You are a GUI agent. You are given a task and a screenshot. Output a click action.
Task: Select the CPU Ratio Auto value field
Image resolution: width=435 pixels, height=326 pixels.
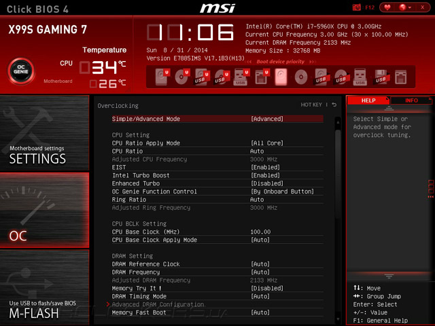click(x=257, y=151)
